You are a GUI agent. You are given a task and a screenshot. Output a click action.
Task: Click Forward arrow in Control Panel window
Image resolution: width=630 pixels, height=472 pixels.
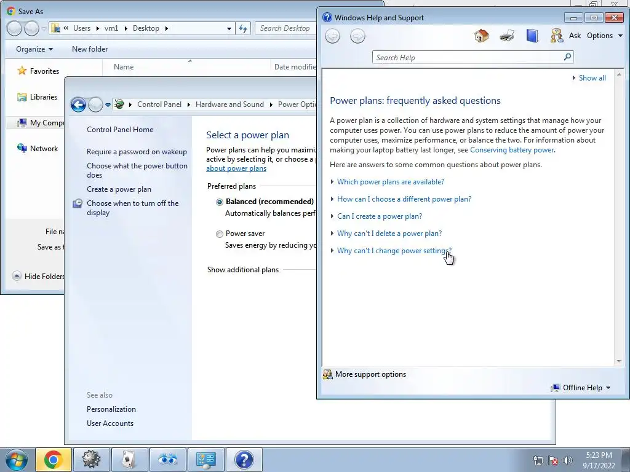(95, 104)
